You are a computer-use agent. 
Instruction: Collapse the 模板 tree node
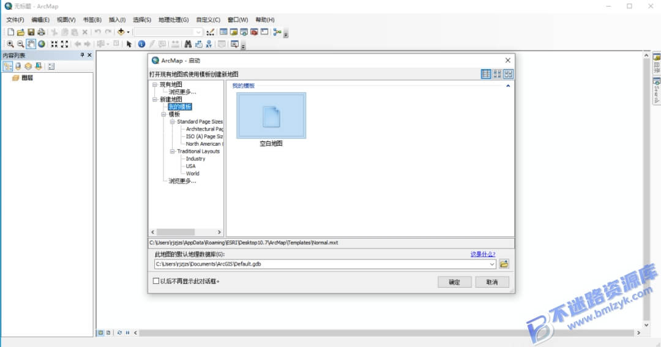163,114
